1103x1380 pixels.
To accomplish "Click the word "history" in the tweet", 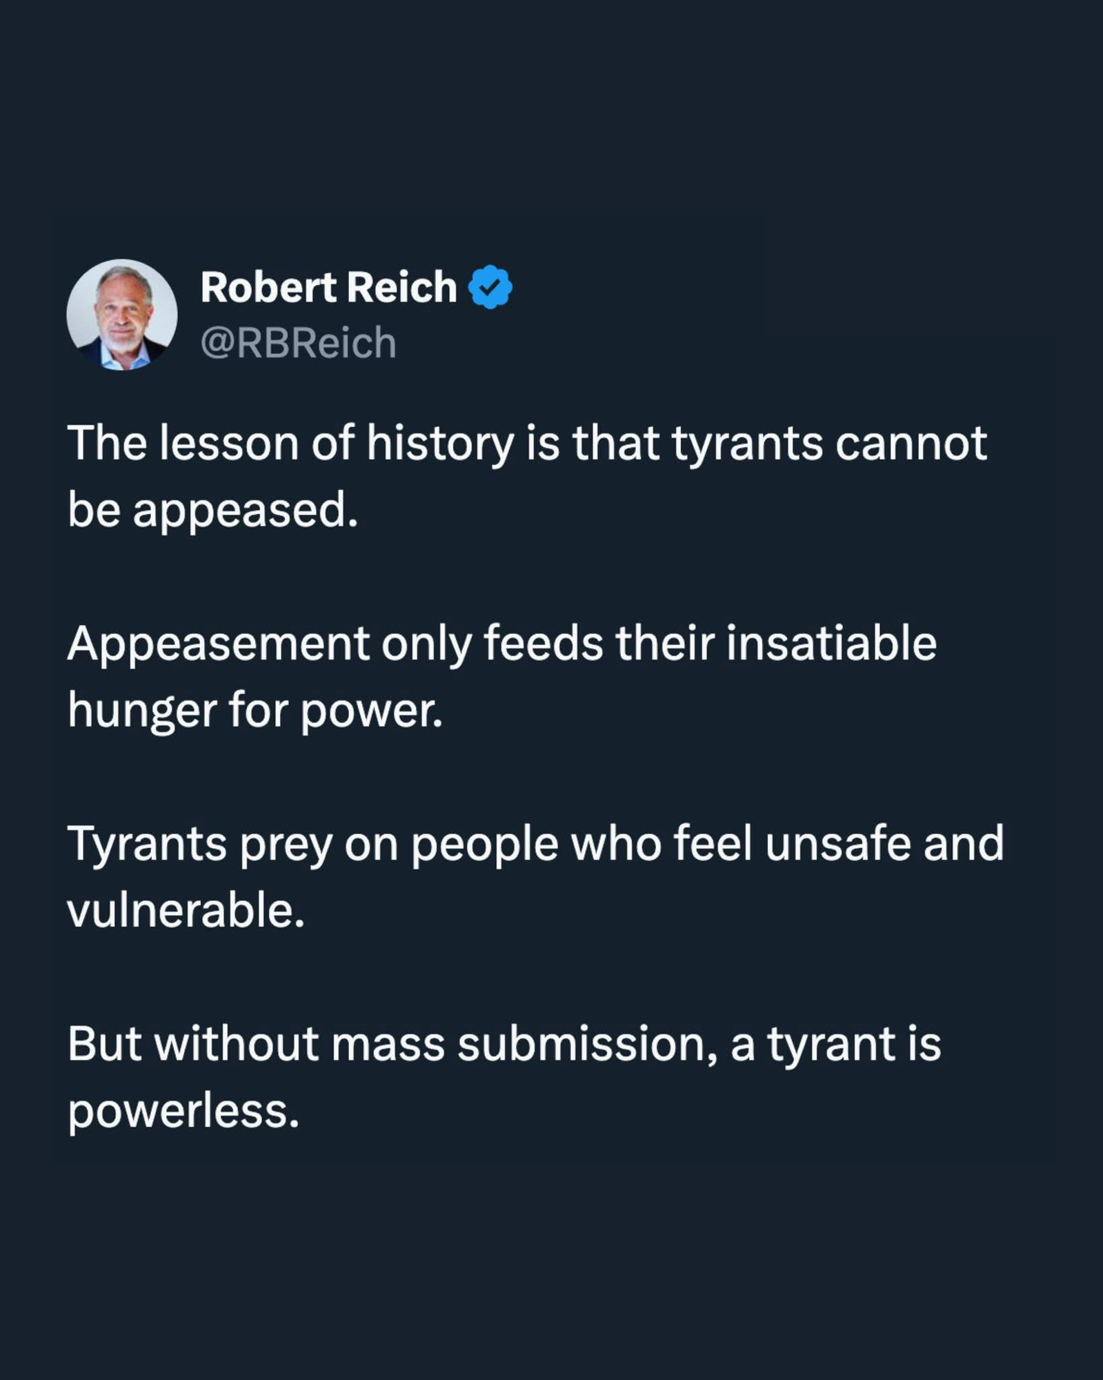I will 440,443.
